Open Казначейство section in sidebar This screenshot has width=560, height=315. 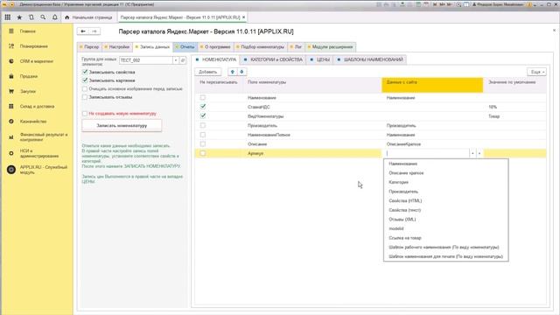click(x=33, y=122)
